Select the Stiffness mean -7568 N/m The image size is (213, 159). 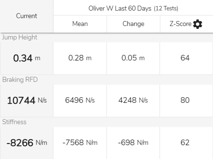[x=80, y=143]
